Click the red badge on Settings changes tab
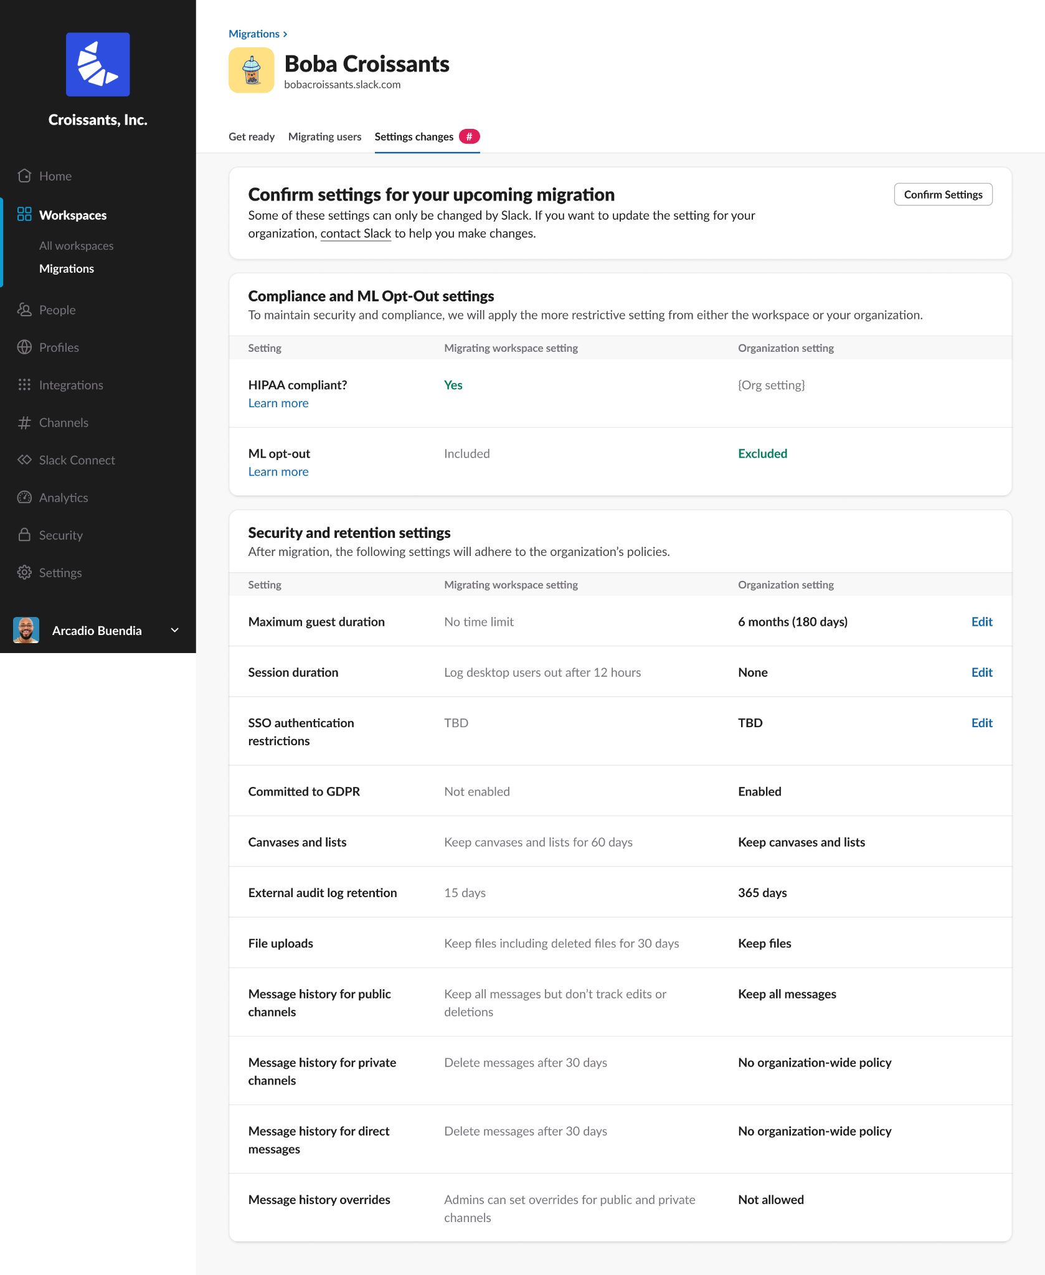 [470, 136]
